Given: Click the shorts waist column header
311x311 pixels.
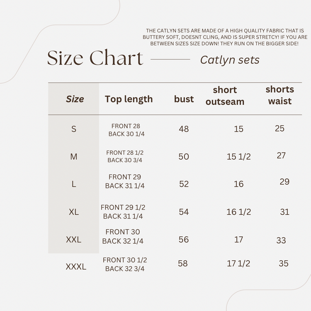Looking at the screenshot, I should pyautogui.click(x=280, y=95).
